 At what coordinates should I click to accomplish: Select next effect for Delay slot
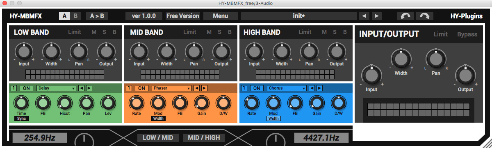click(89, 88)
